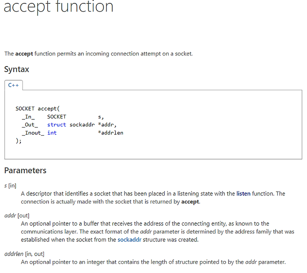Open the listen function link
This screenshot has height=273, width=307.
(243, 194)
